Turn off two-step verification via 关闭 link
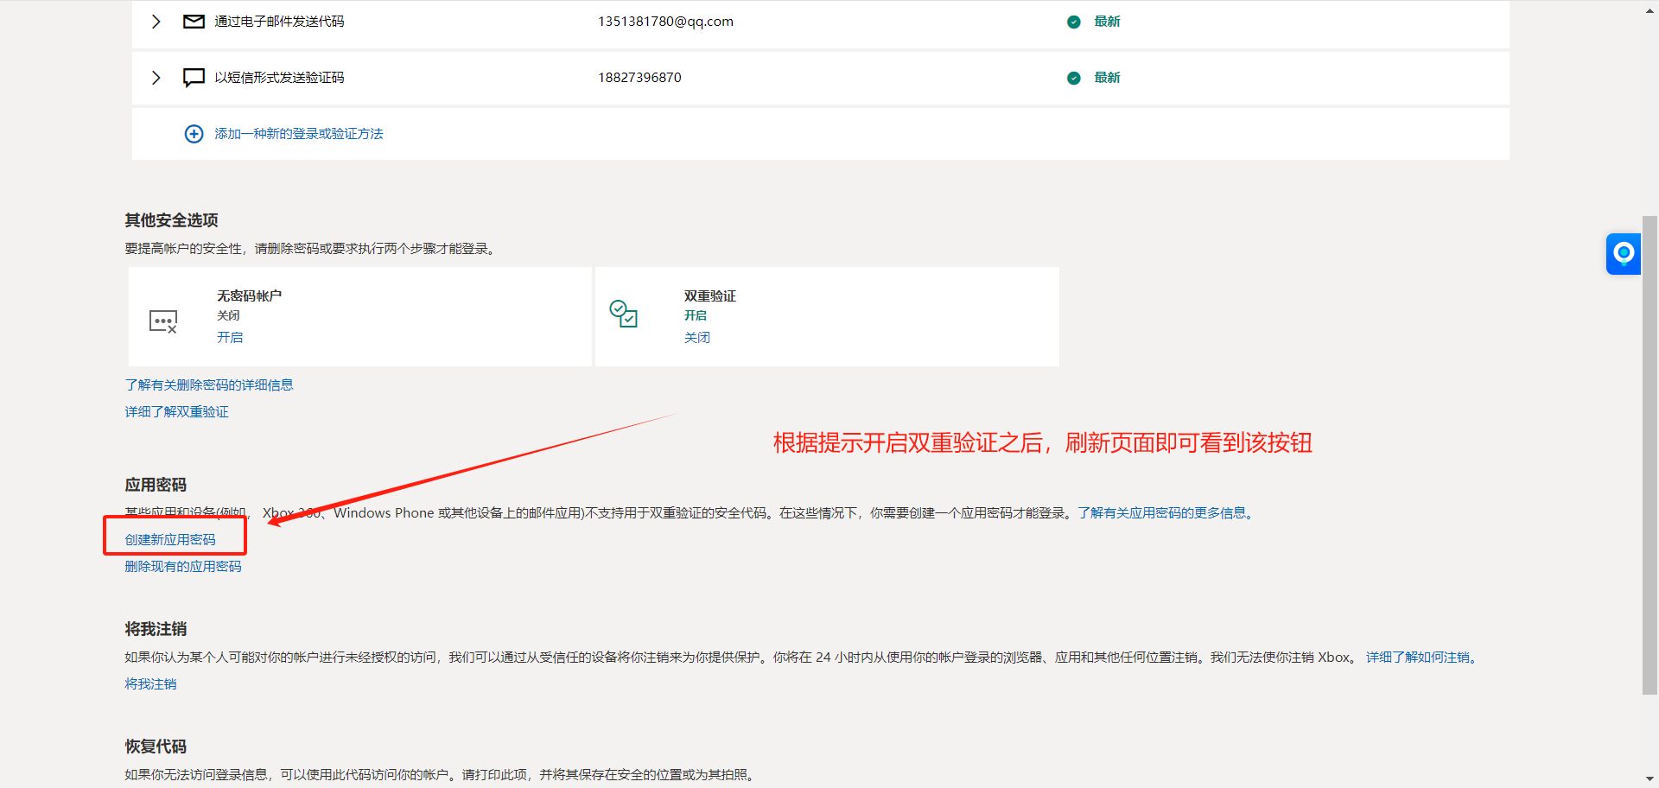 tap(697, 337)
